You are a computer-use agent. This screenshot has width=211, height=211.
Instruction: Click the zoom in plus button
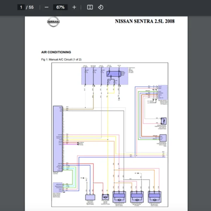[x=74, y=7]
